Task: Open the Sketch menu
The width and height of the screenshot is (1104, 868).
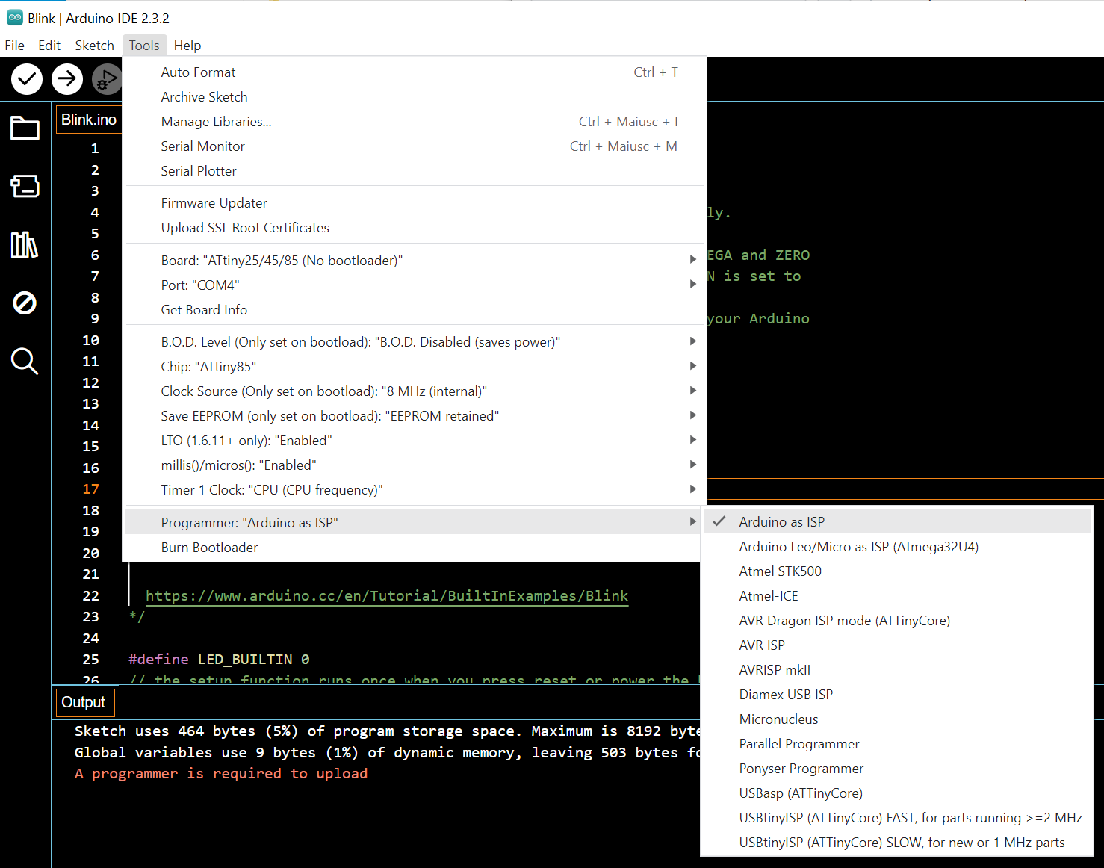Action: [94, 46]
